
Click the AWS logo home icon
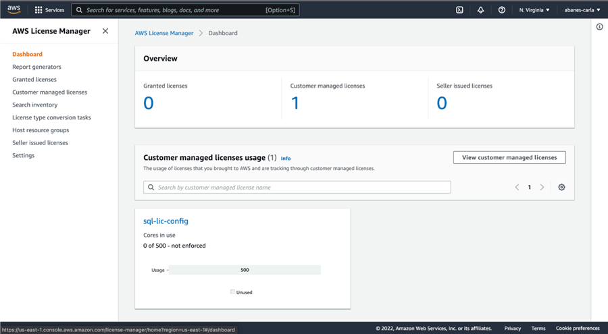[14, 9]
